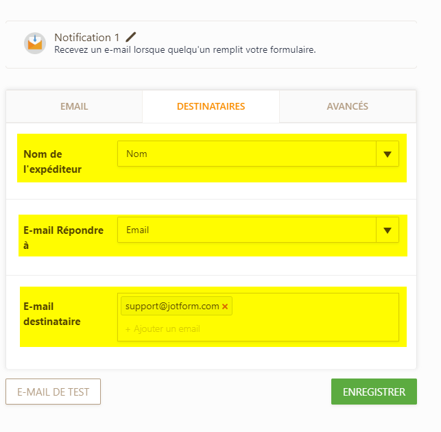Save with the ENREGISTRER button
Screen dimensions: 441x432
(x=374, y=392)
